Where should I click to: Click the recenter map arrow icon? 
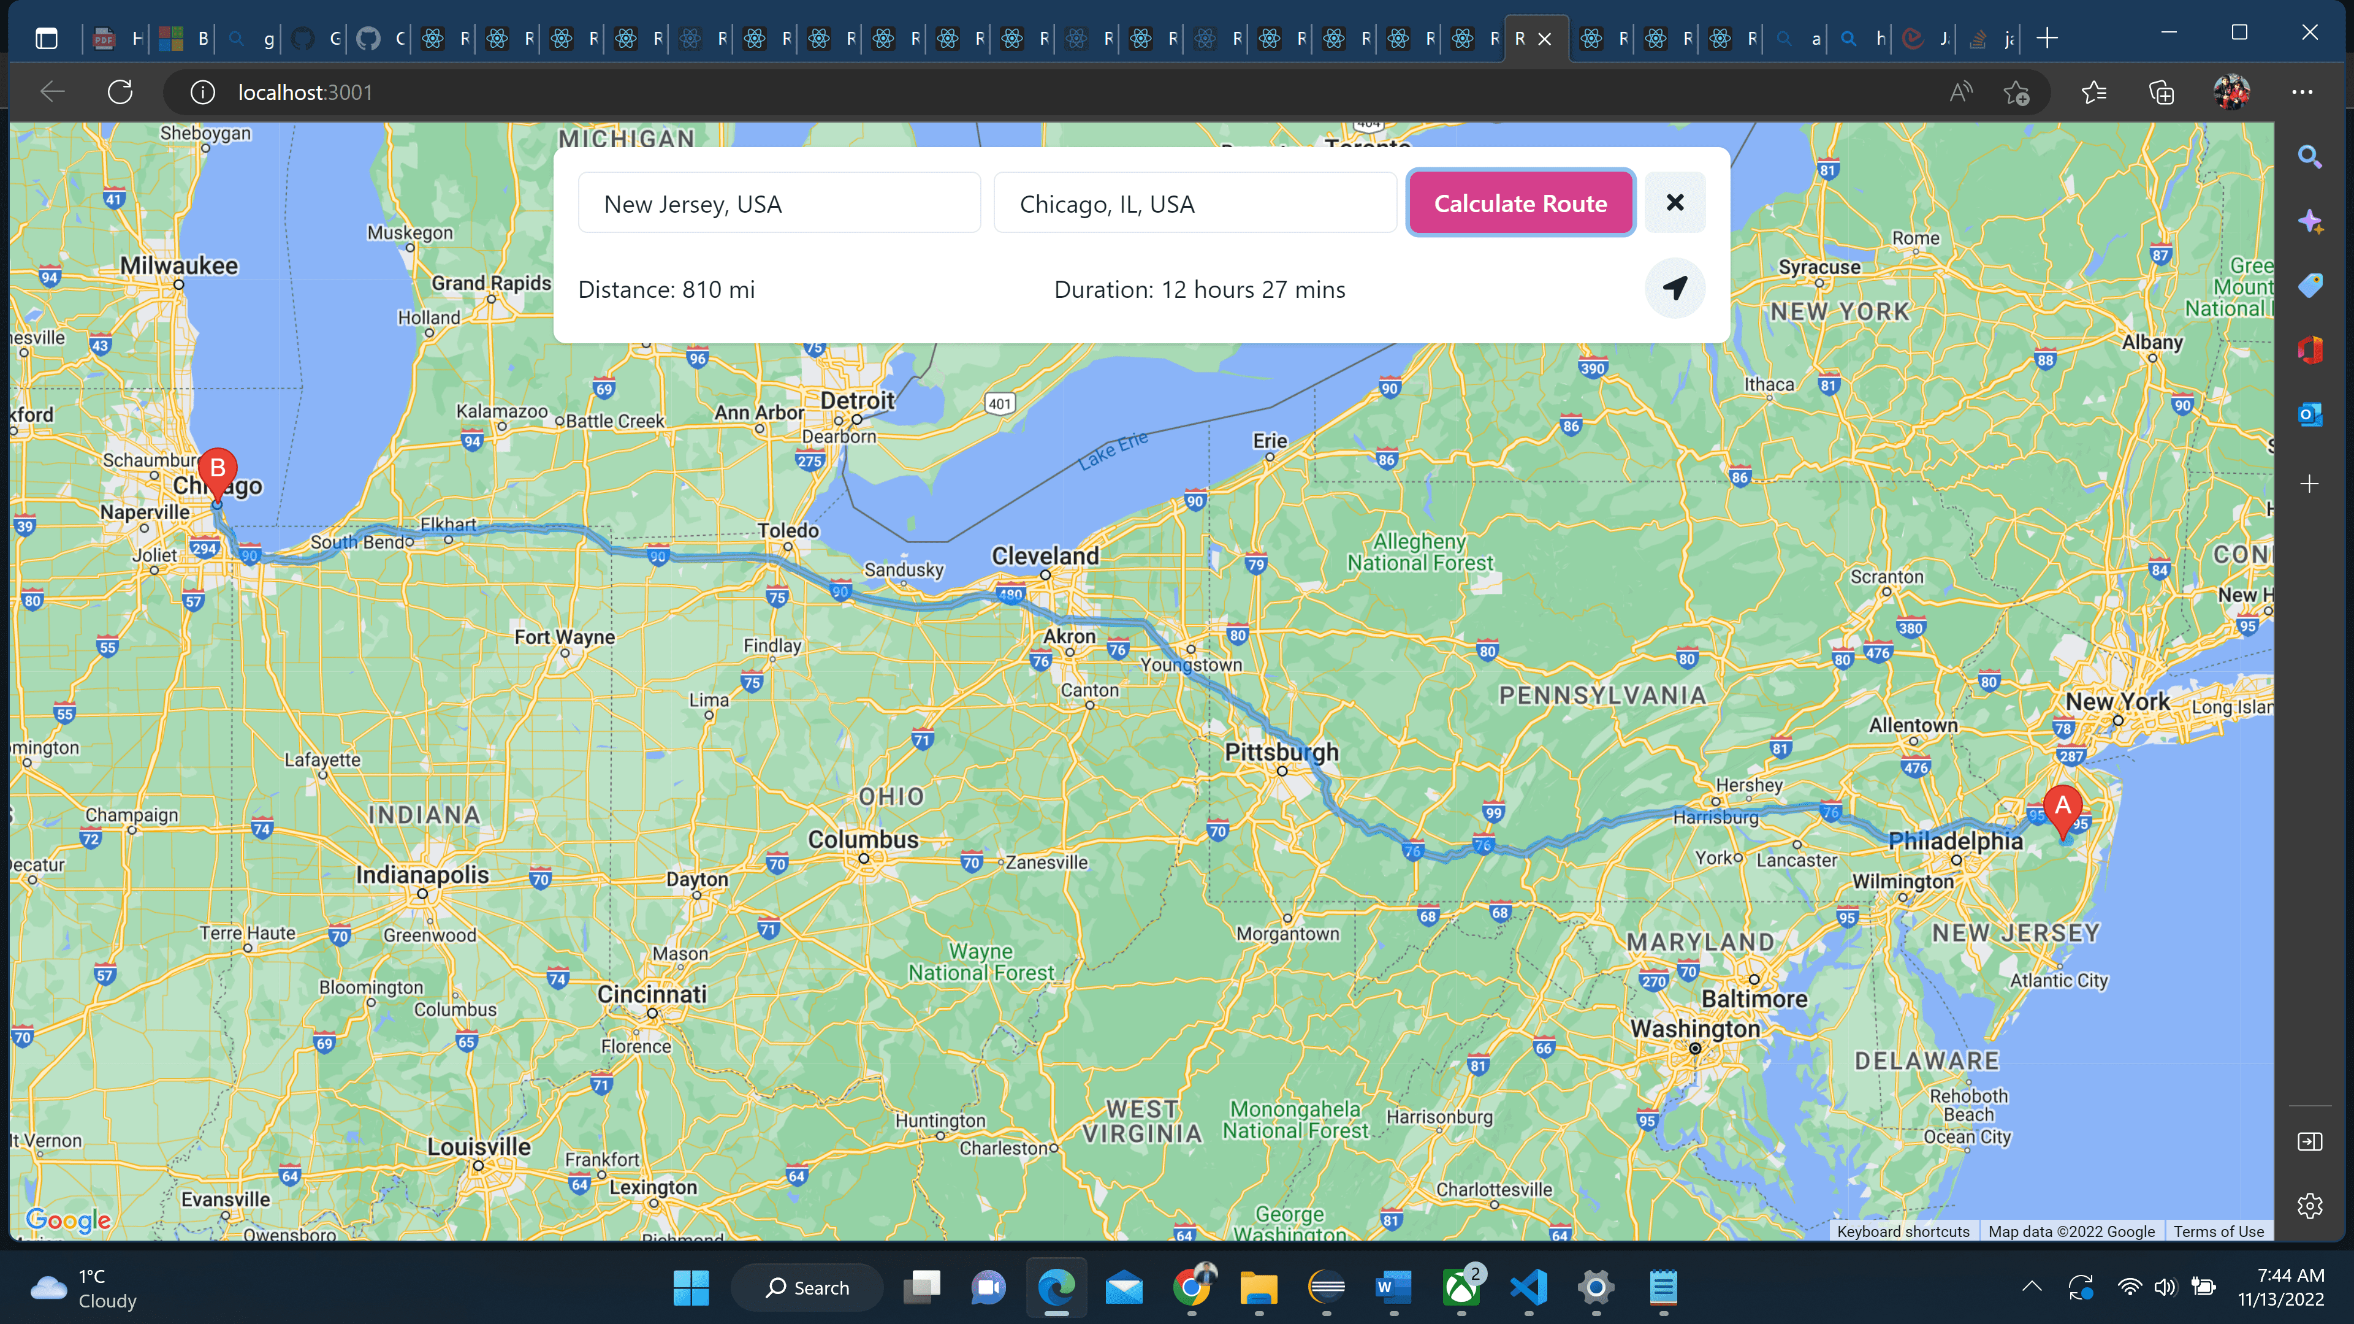click(x=1674, y=289)
